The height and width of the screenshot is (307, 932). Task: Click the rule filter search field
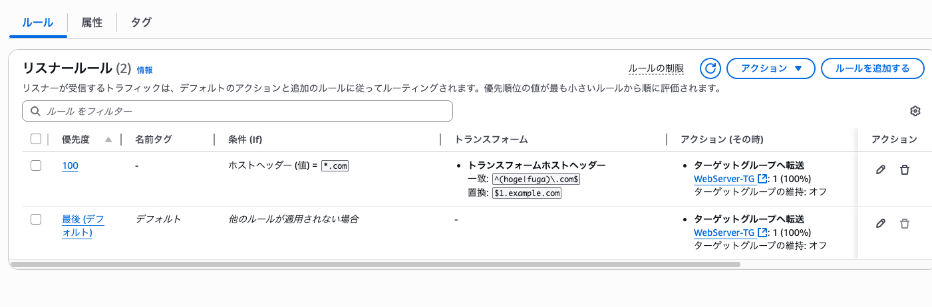tap(237, 111)
